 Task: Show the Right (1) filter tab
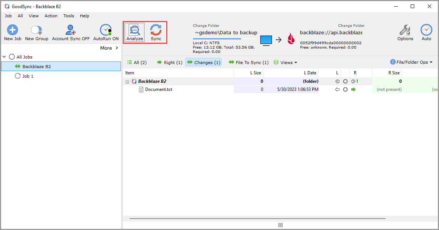click(170, 62)
